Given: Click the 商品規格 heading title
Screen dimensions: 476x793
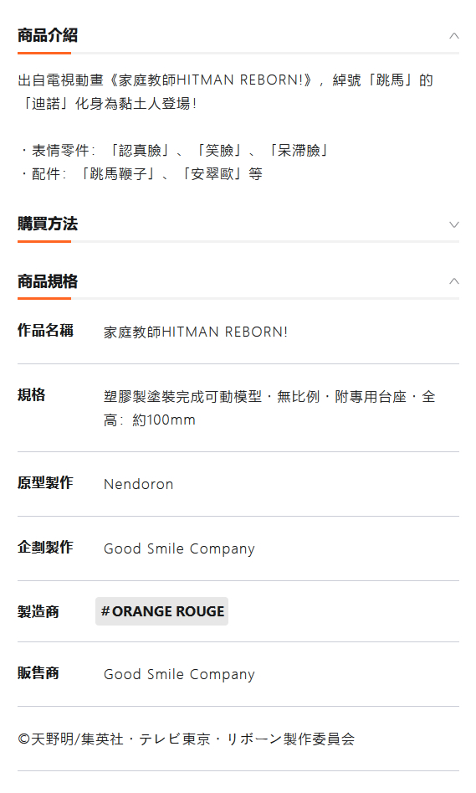Looking at the screenshot, I should coord(48,281).
